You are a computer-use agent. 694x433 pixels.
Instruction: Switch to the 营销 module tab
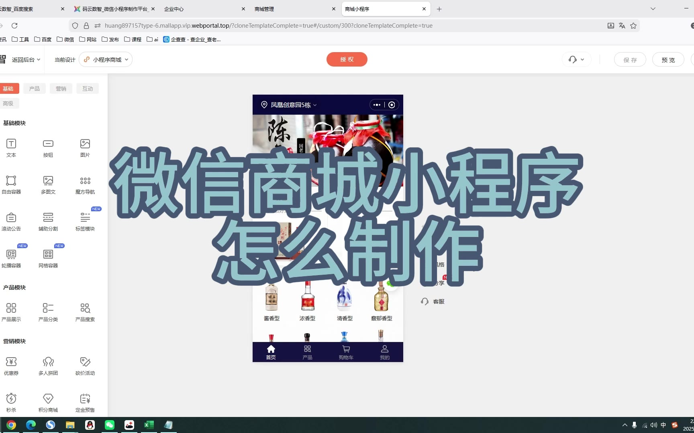pyautogui.click(x=61, y=89)
